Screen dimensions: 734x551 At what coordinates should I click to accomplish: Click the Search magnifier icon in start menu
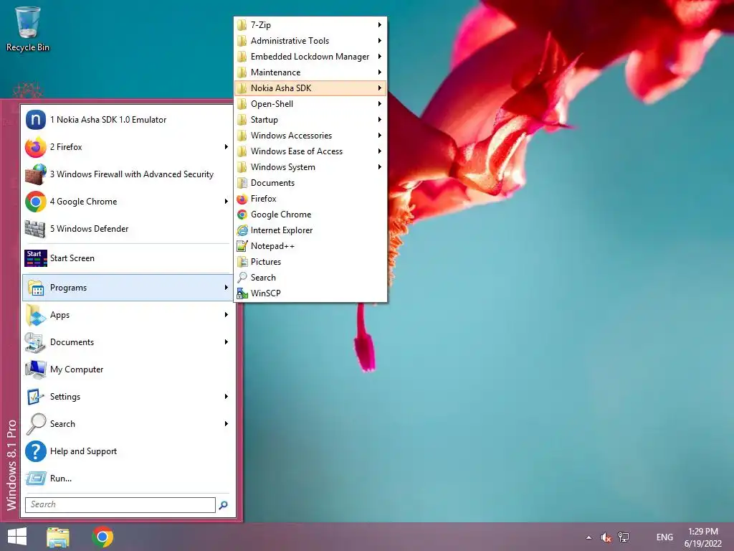coord(36,423)
